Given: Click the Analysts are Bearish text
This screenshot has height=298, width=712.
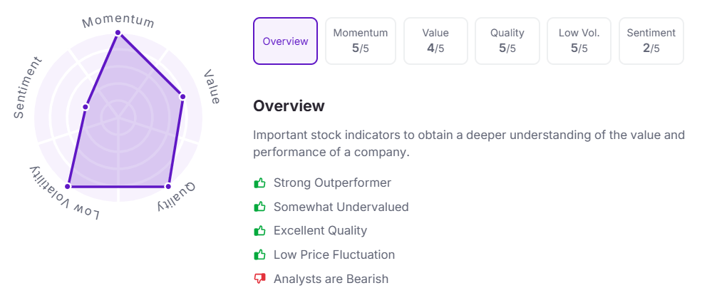Looking at the screenshot, I should [x=331, y=279].
